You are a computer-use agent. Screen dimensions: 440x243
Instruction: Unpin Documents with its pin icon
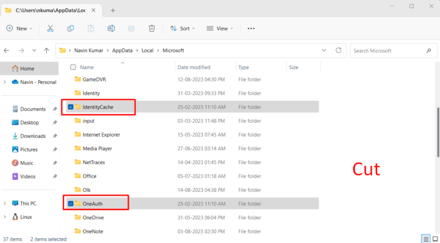pos(55,109)
